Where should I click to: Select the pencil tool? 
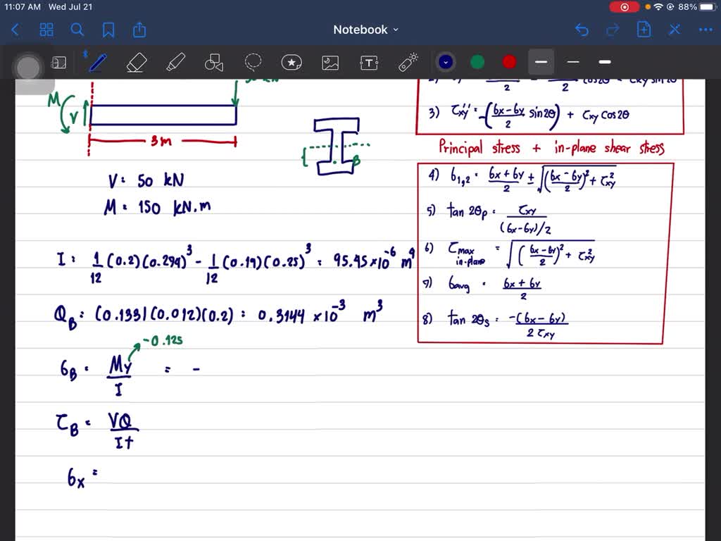pyautogui.click(x=97, y=62)
